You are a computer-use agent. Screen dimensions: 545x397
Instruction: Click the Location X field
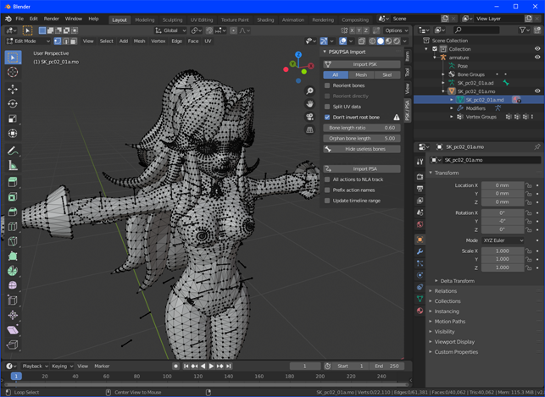point(503,185)
